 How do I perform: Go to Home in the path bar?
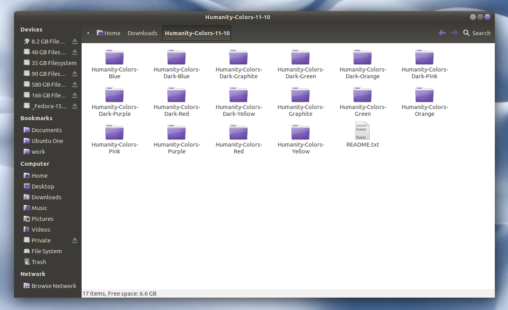(x=108, y=33)
